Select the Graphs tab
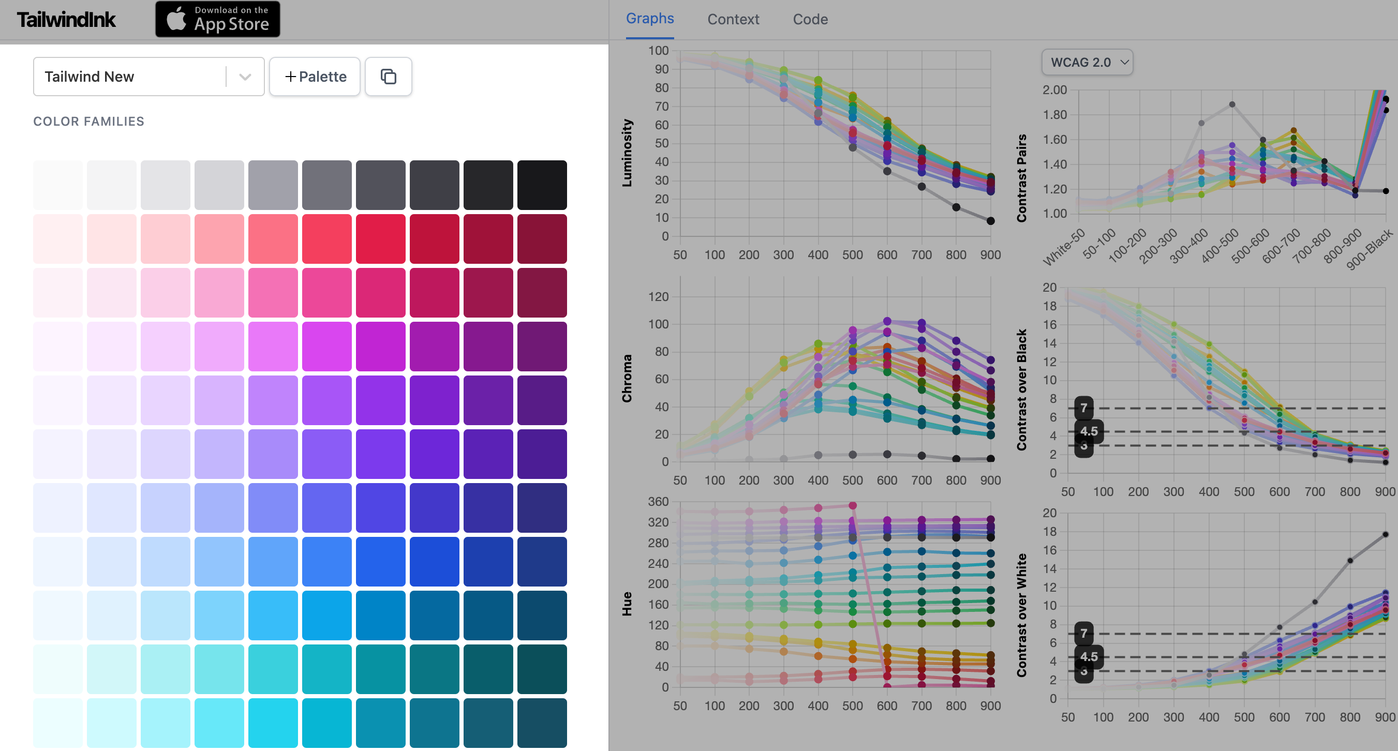Screen dimensions: 1398x751 pyautogui.click(x=650, y=19)
